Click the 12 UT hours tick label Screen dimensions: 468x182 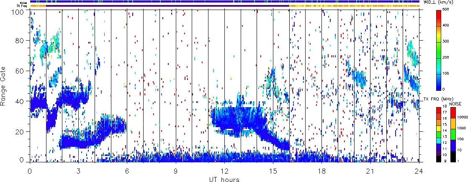point(225,171)
